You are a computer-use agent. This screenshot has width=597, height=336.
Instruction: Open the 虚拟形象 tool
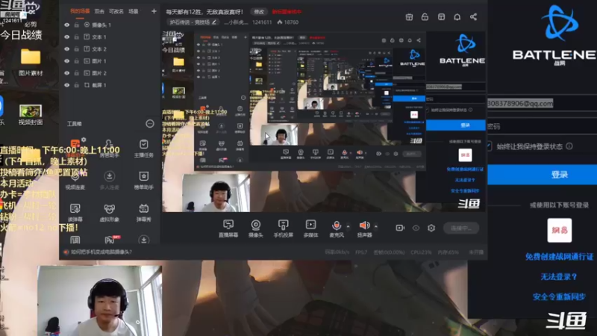click(x=109, y=213)
